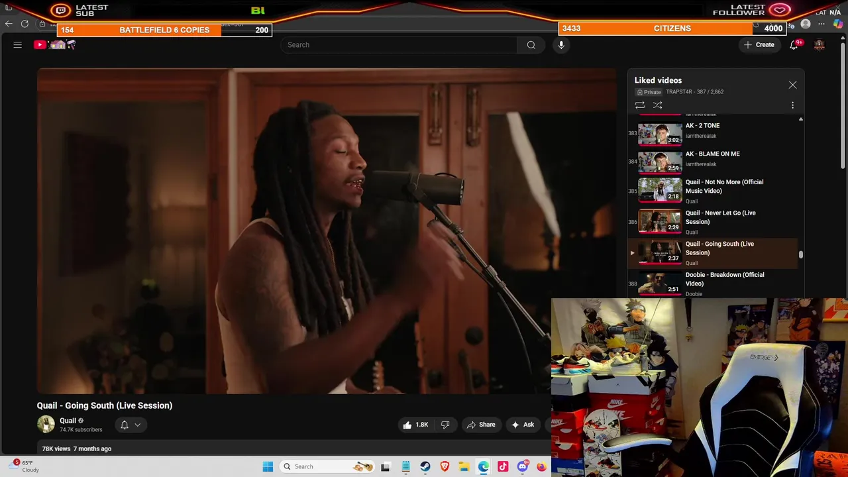The height and width of the screenshot is (477, 848).
Task: Click Never Let Go thumbnail
Action: coord(660,221)
